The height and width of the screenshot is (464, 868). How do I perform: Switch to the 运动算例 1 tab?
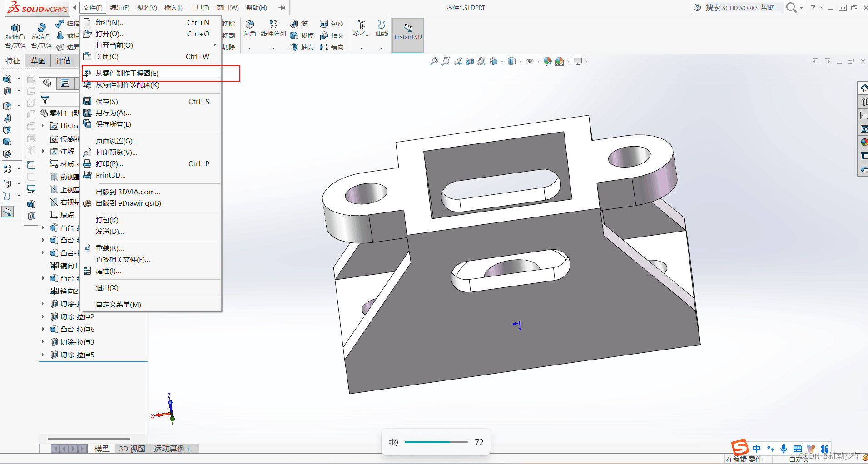click(174, 449)
